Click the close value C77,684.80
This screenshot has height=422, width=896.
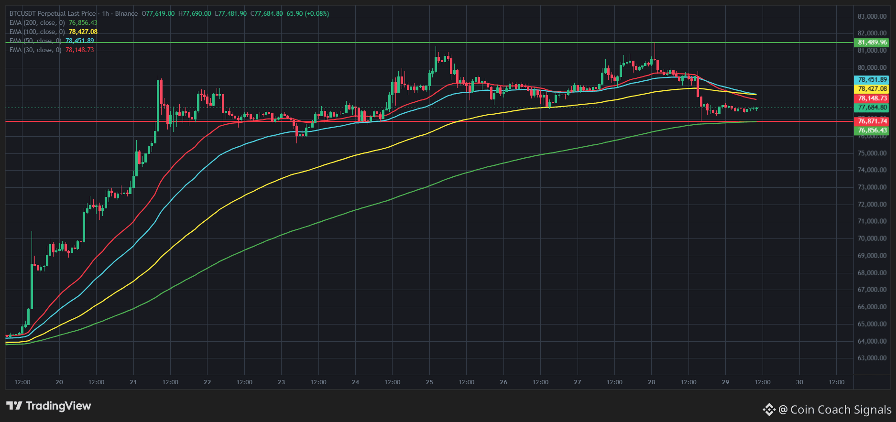pyautogui.click(x=267, y=13)
